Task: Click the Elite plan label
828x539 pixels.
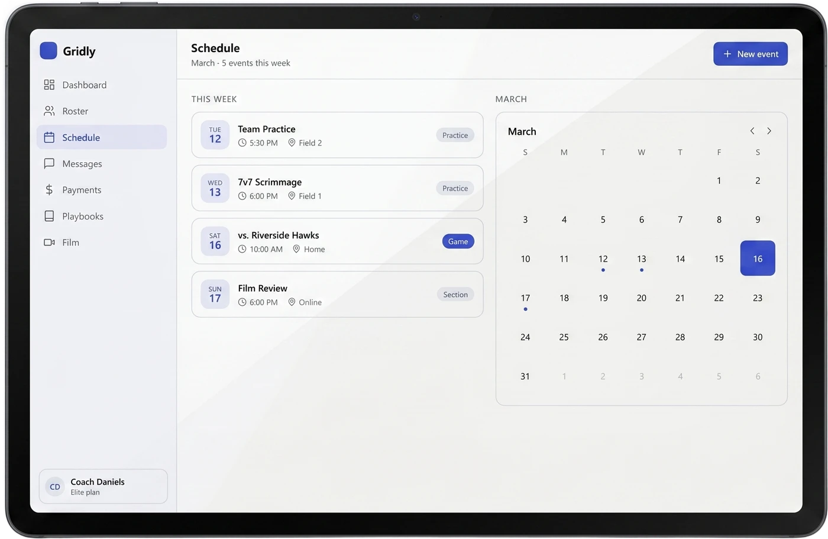Action: point(85,492)
